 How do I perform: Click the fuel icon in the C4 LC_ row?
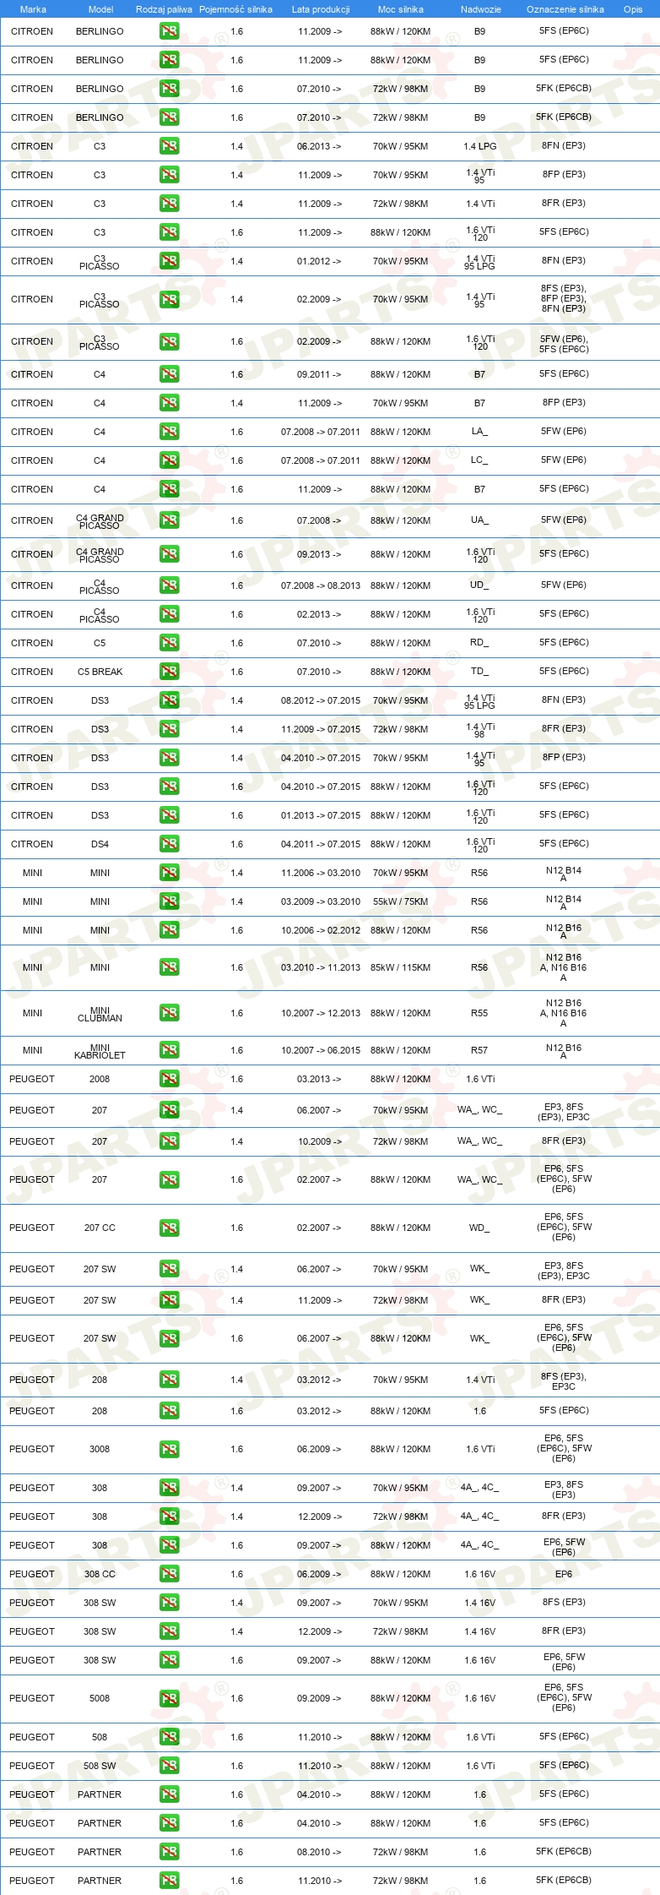click(x=169, y=460)
